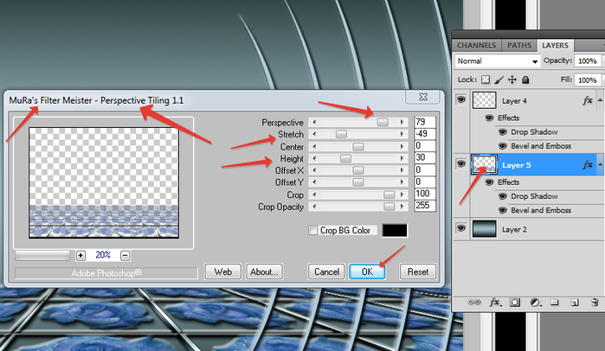Click the layer Fill 100% field
The width and height of the screenshot is (605, 351).
coord(588,80)
